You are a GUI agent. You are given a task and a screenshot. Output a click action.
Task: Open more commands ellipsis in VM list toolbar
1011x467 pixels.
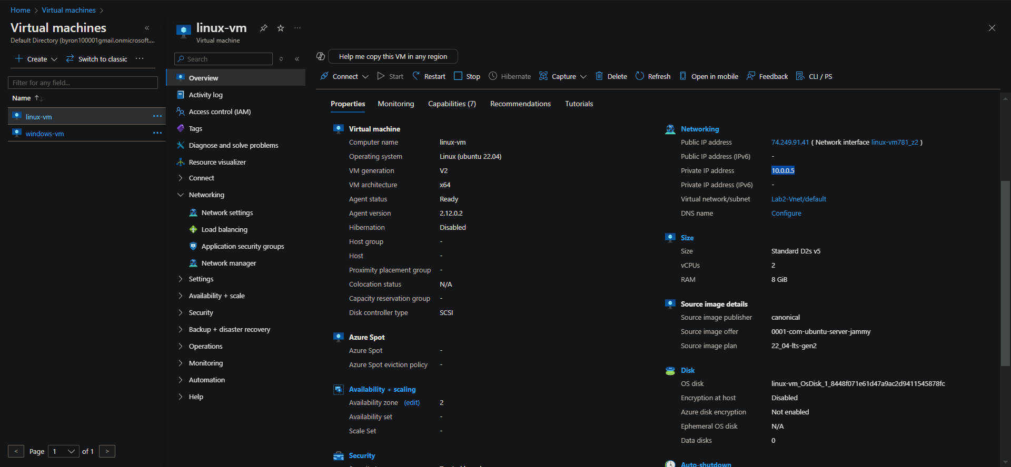pos(140,58)
